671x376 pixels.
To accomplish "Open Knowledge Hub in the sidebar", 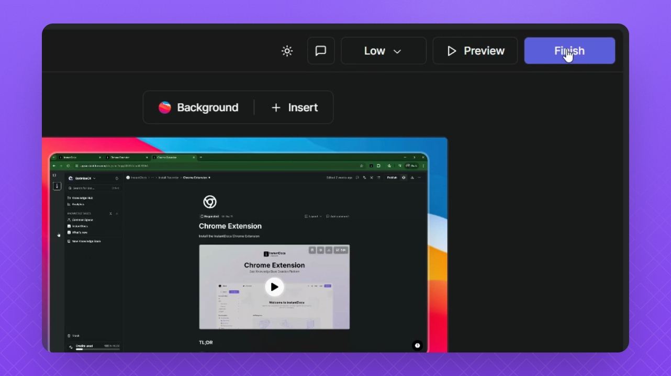I will click(80, 198).
